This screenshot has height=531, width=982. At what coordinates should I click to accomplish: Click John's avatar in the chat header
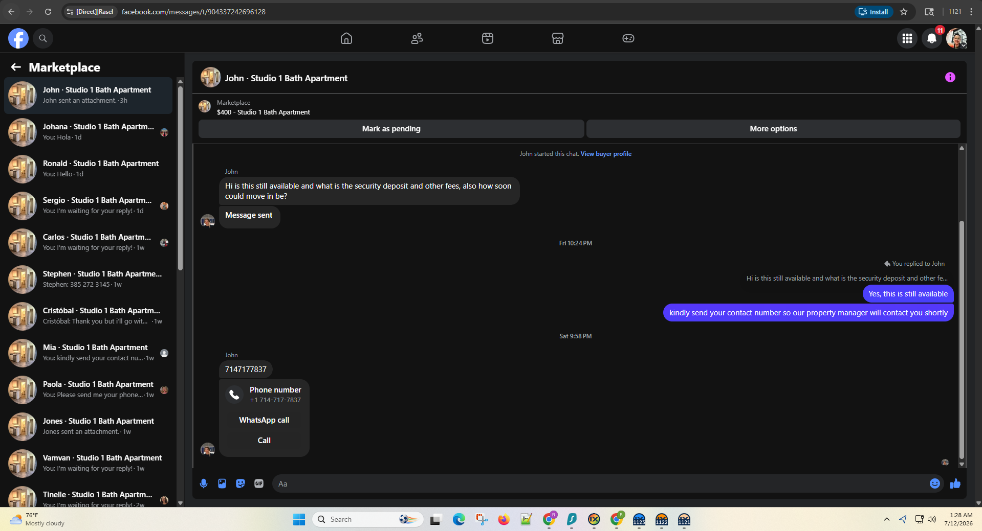(x=210, y=78)
